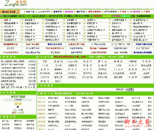This screenshot has height=130, width=154.
Task: Click the left sun weather icon
Action: tap(16, 103)
